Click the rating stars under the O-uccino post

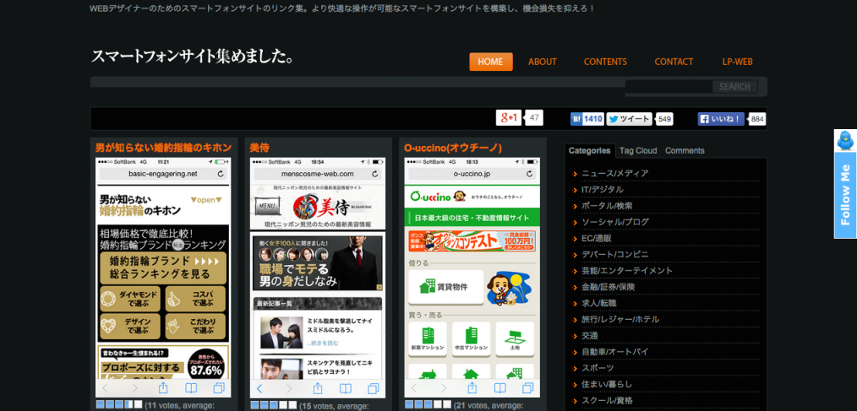pyautogui.click(x=428, y=404)
